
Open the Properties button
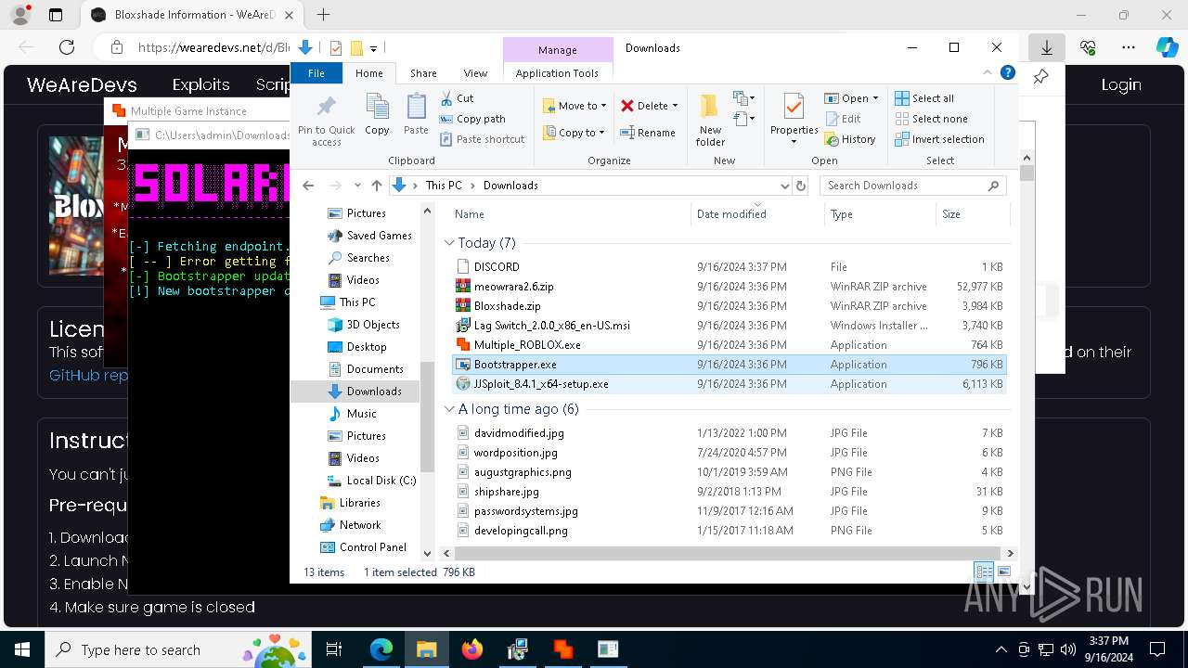coord(794,119)
